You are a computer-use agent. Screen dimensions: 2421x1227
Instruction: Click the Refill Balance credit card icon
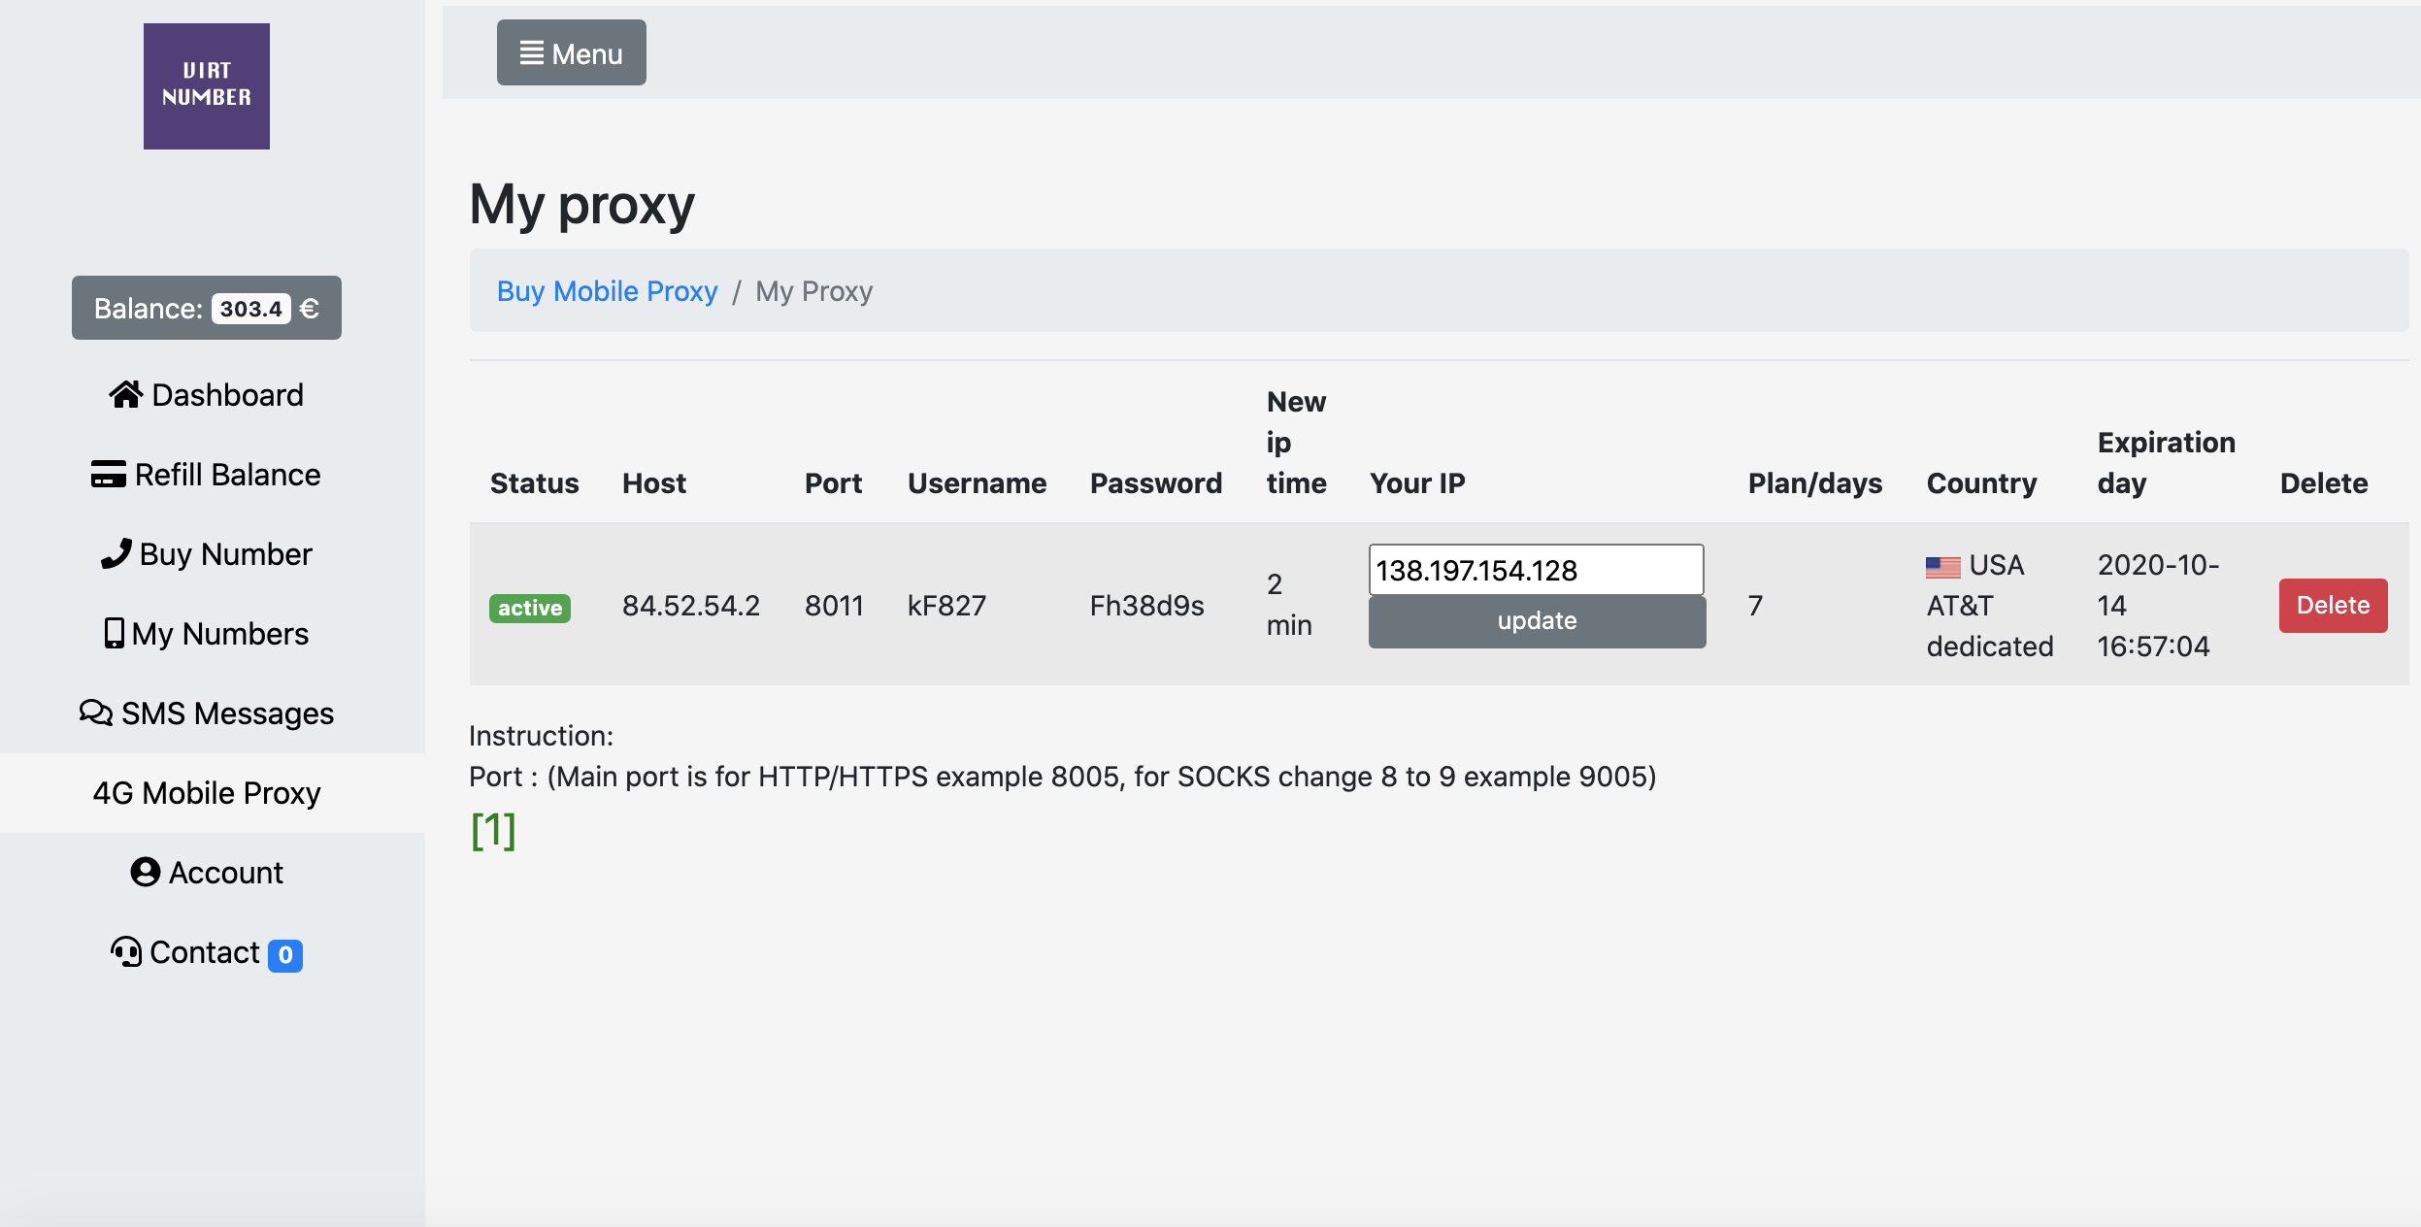coord(108,474)
